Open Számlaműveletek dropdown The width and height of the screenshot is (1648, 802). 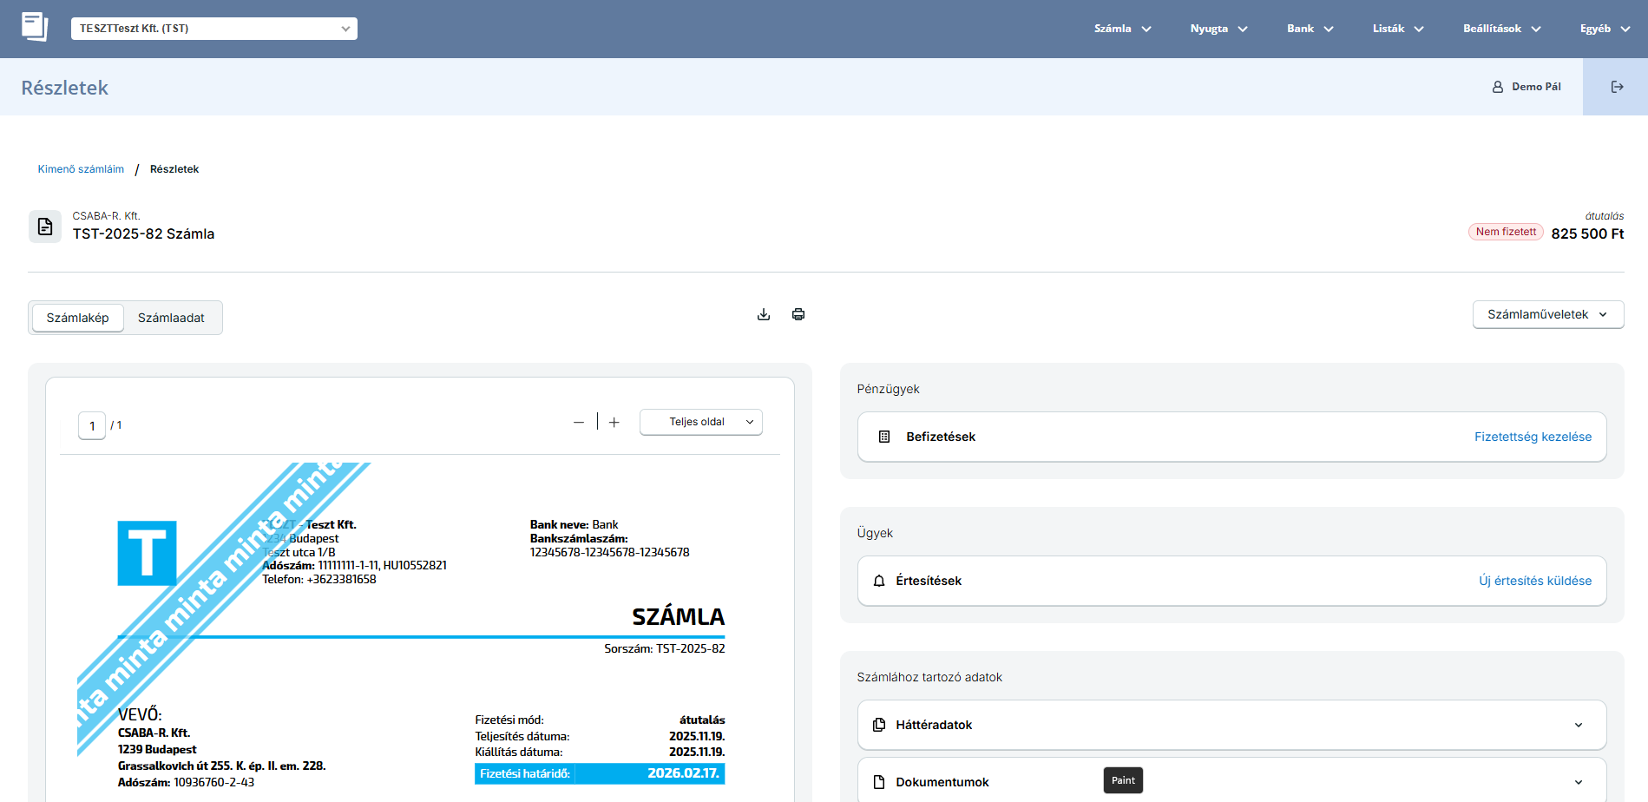1547,314
